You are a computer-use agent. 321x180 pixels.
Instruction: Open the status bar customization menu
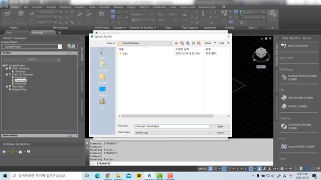(318, 168)
